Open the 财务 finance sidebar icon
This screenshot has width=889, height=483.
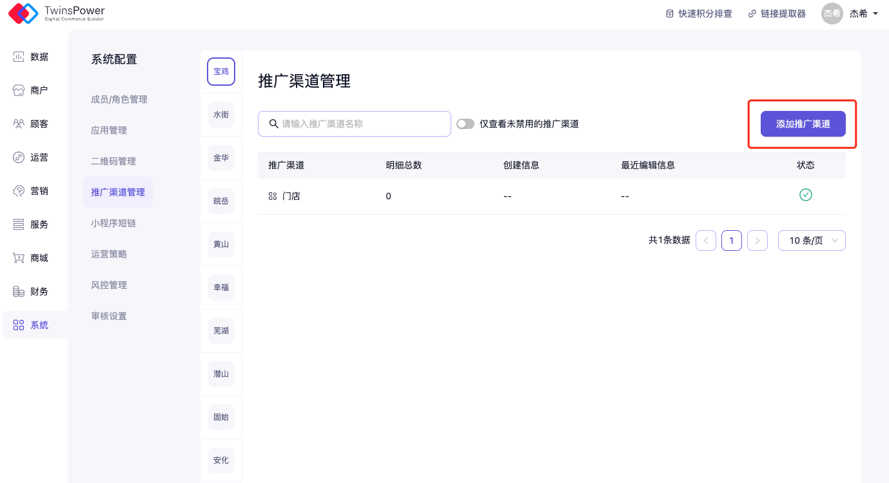coord(19,291)
